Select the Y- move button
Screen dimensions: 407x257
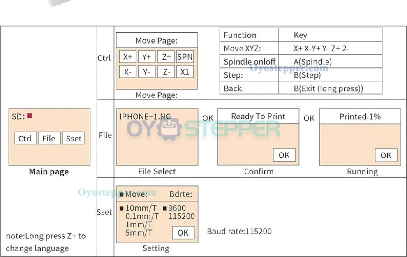pos(147,72)
